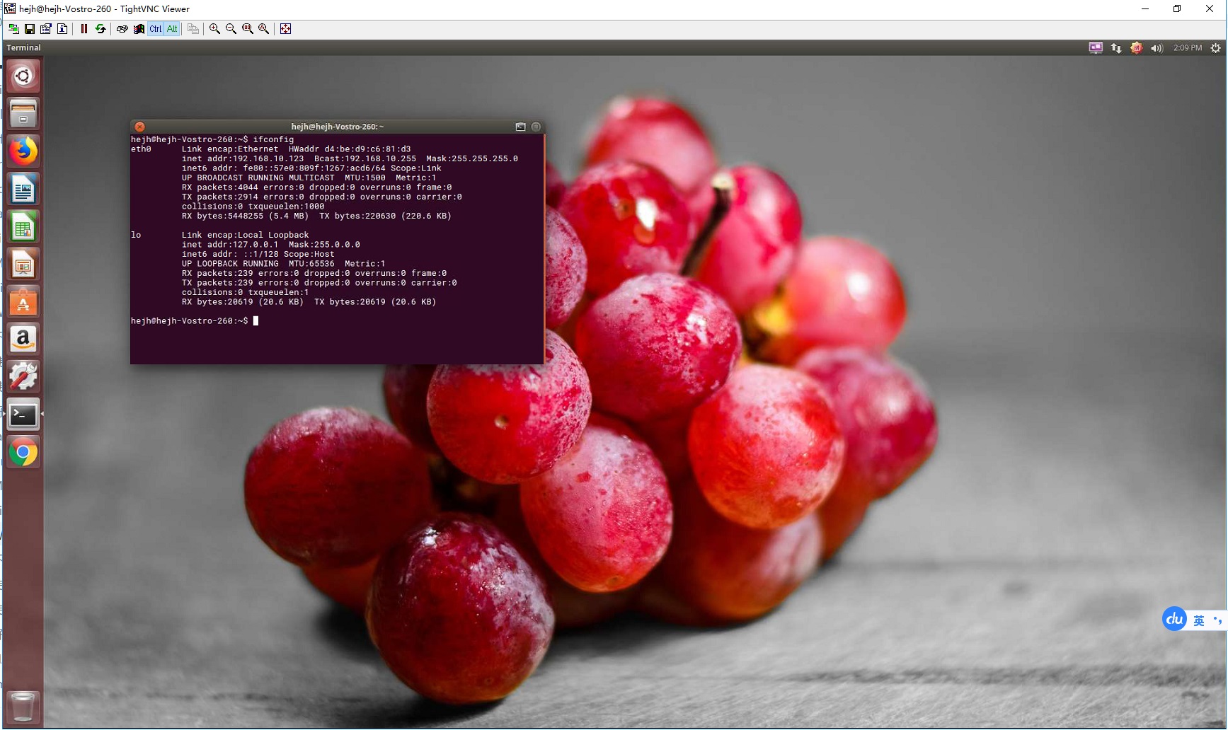Image resolution: width=1228 pixels, height=730 pixels.
Task: Click the terminal title hejh@hejh-Vostro-260
Action: pos(338,127)
